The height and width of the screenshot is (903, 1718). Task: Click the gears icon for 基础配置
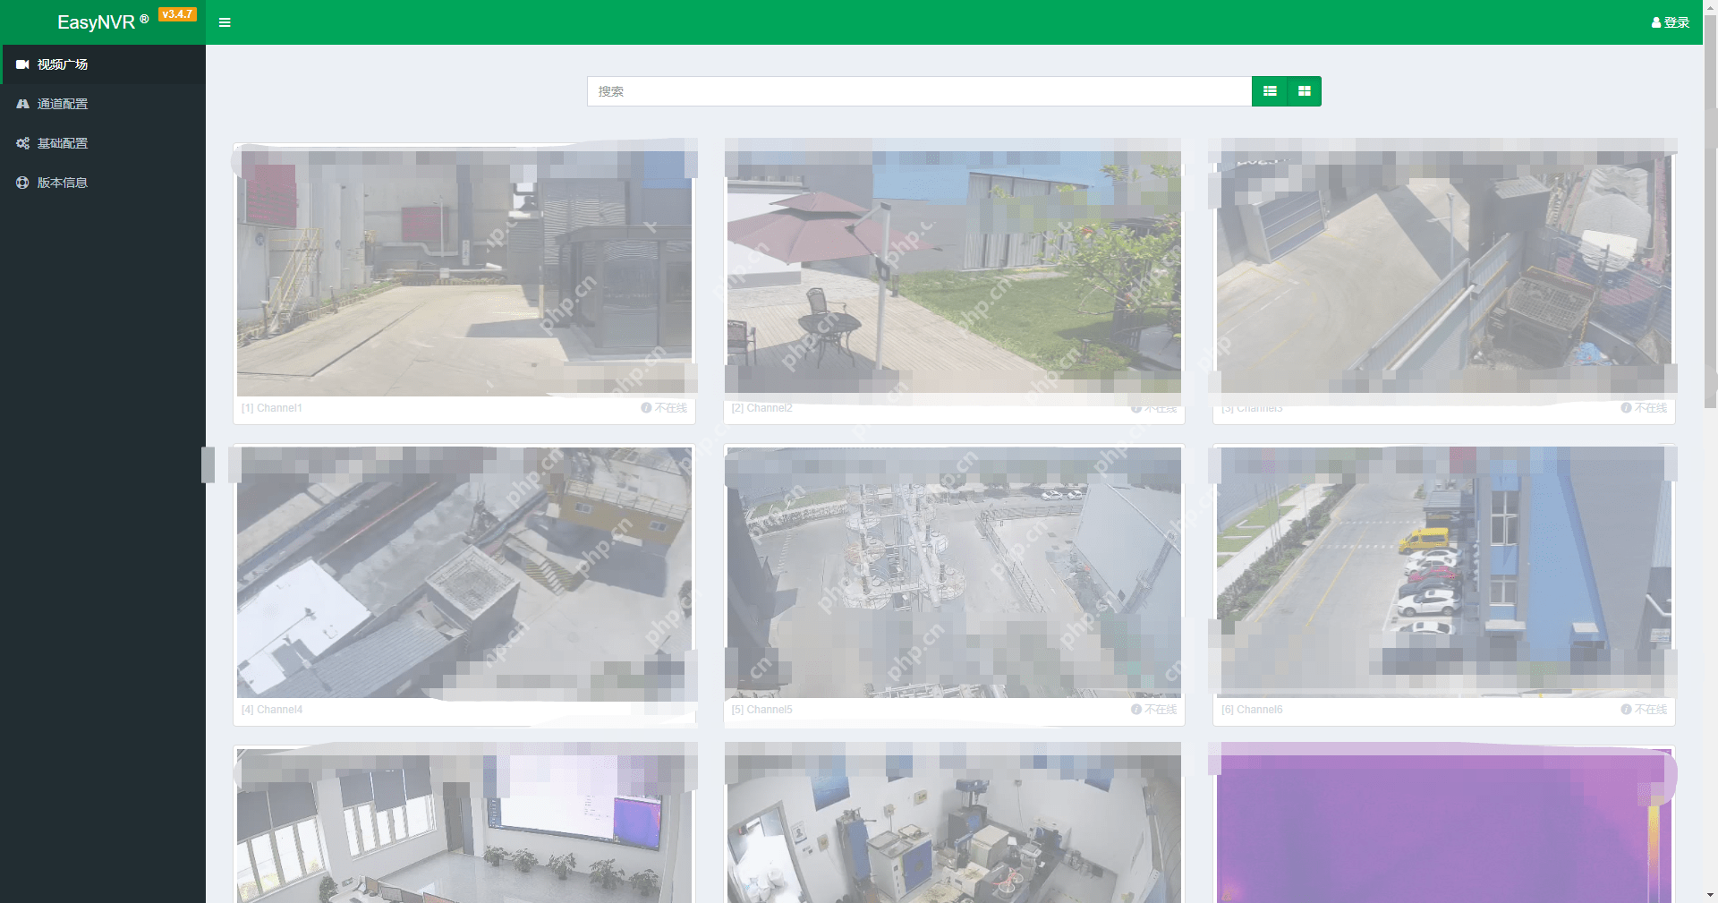click(x=22, y=143)
